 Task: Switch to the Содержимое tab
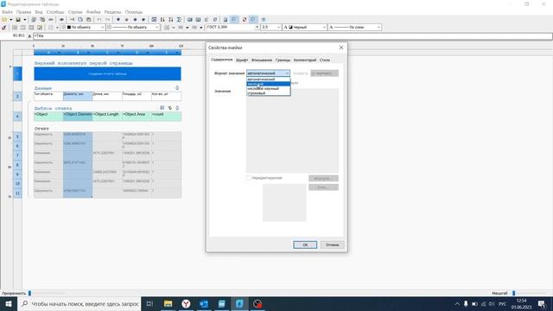point(222,60)
